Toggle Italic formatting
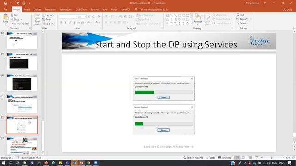The height and width of the screenshot is (166, 296). click(x=65, y=23)
